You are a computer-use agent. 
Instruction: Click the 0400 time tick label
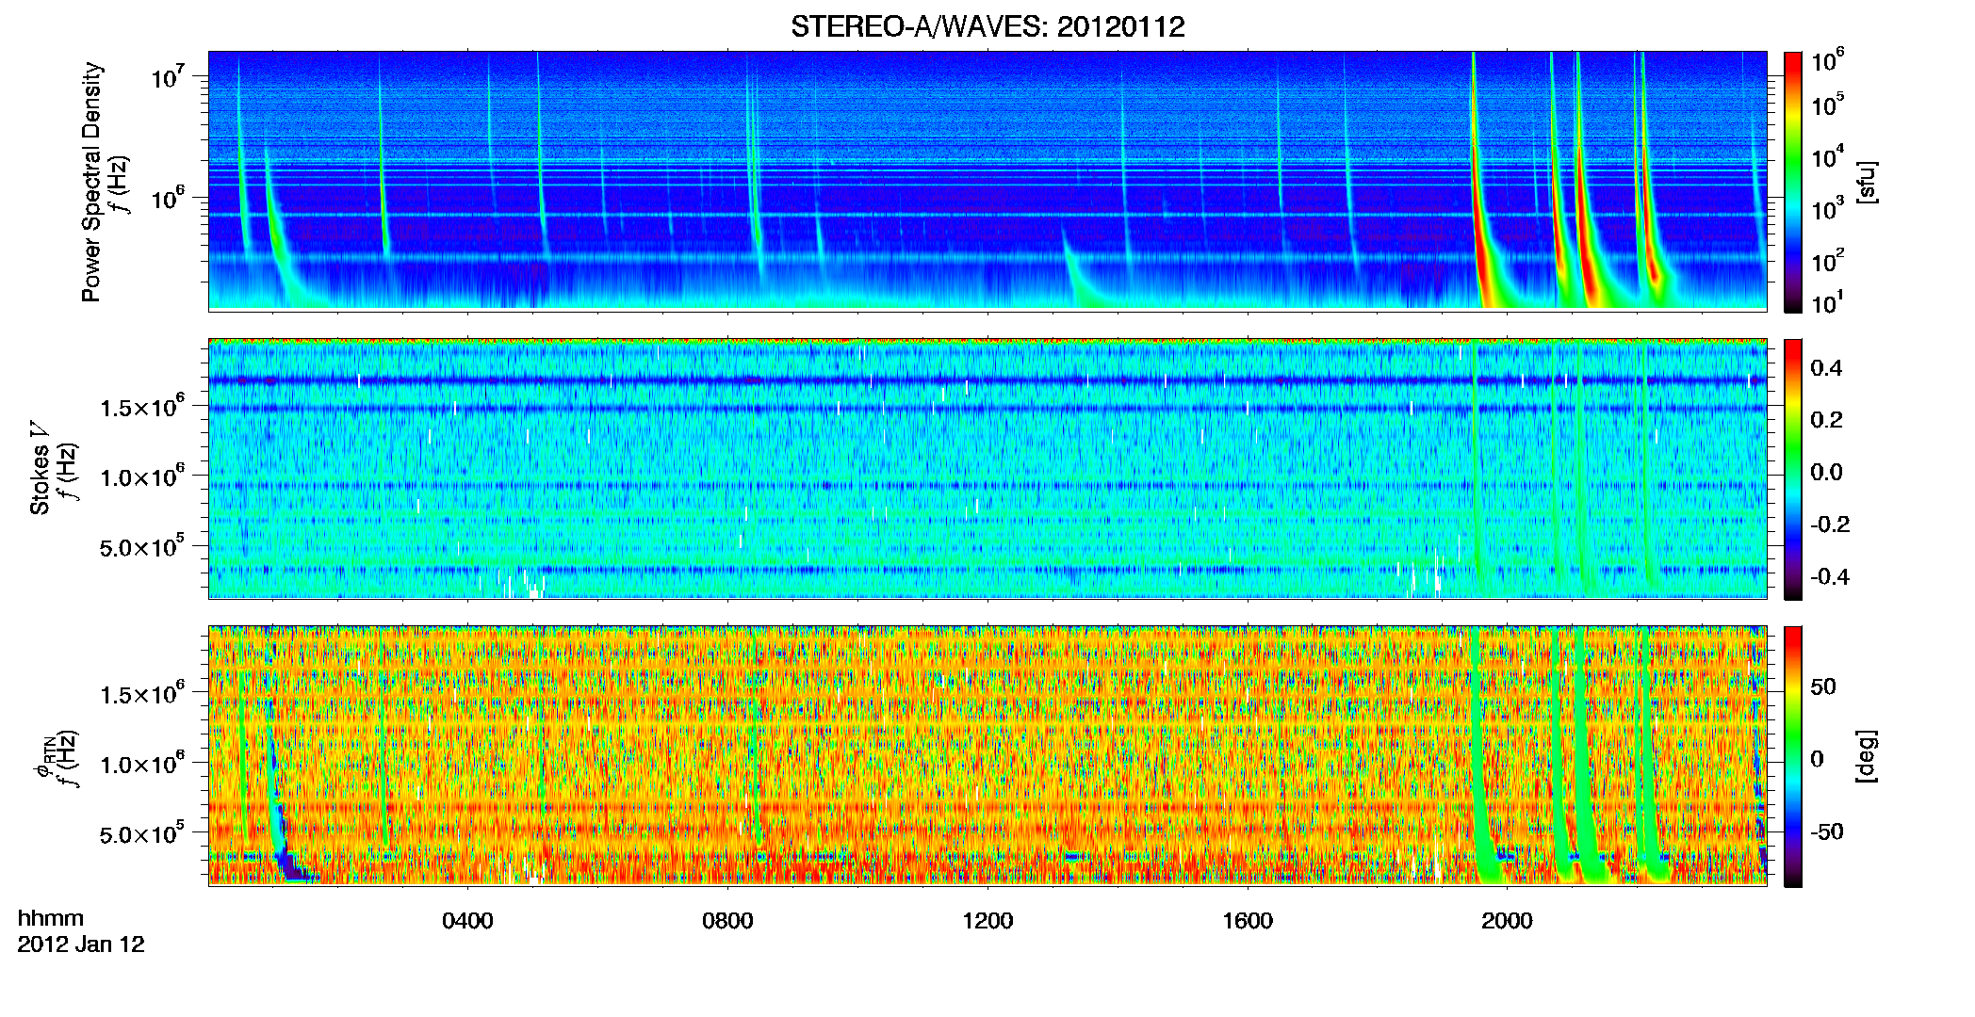click(467, 920)
